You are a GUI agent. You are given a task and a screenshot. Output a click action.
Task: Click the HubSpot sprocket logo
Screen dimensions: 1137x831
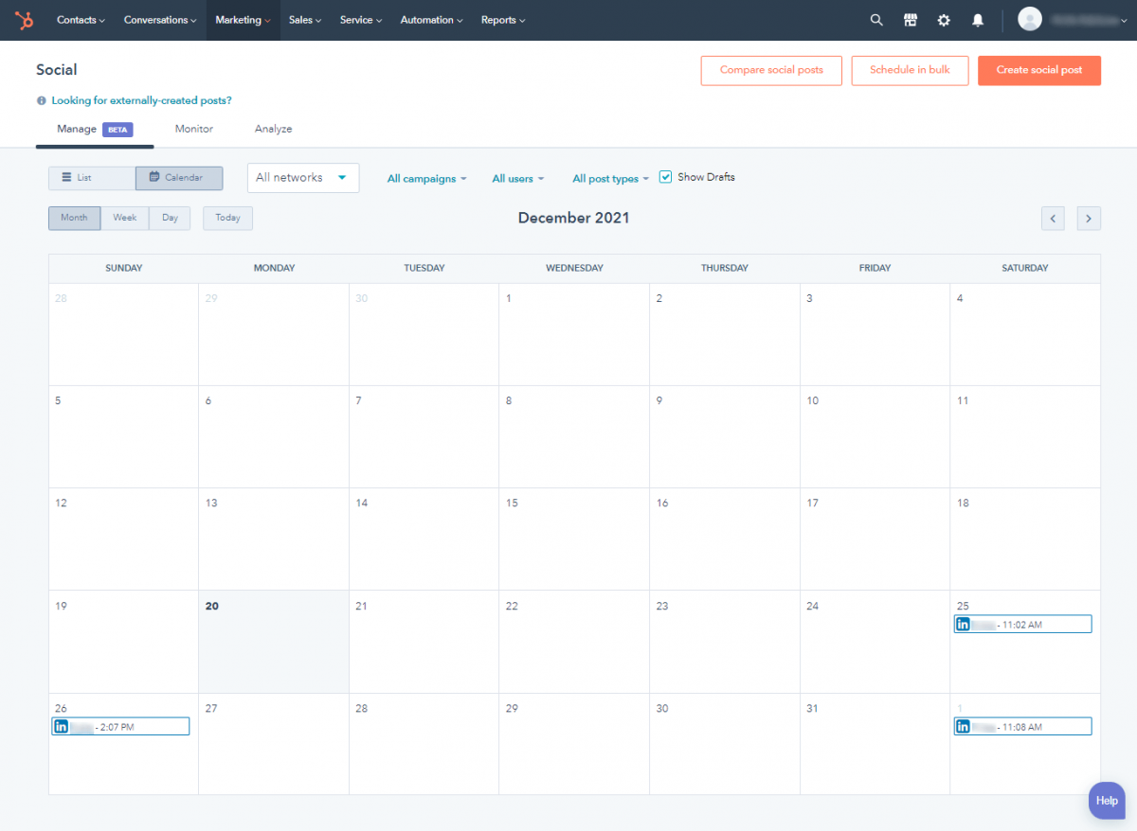[24, 19]
